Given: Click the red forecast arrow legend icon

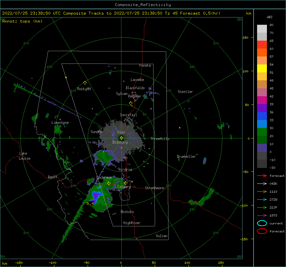Looking at the screenshot, I should (x=262, y=176).
